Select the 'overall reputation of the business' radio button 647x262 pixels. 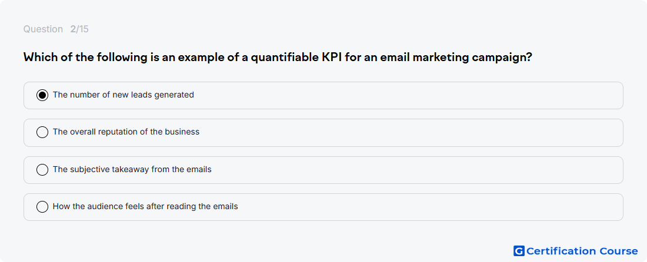point(42,132)
